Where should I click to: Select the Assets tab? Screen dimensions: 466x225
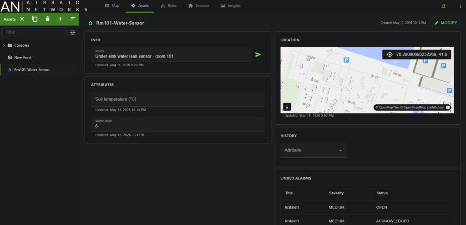[x=140, y=6]
